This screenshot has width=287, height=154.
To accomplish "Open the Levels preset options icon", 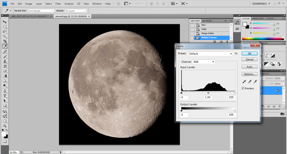I will (x=236, y=54).
